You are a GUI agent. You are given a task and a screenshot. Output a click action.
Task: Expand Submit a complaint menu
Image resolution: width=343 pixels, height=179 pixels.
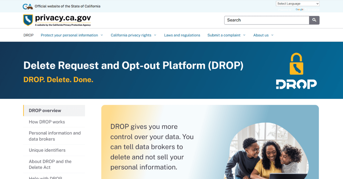pyautogui.click(x=226, y=35)
